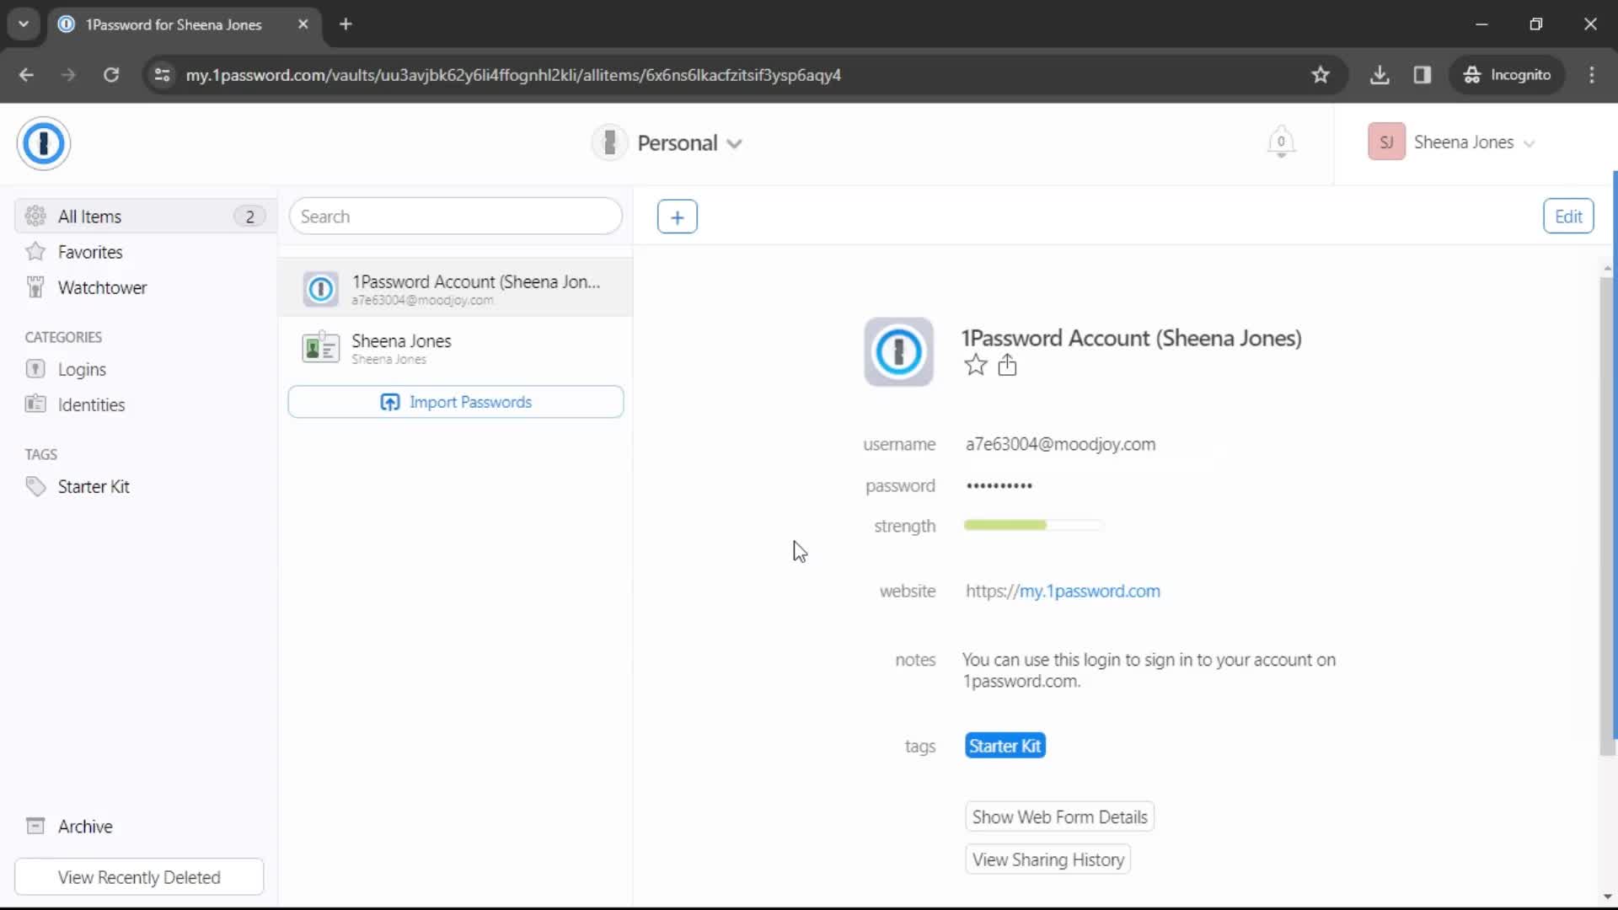Screen dimensions: 1618x910
Task: Toggle the favorite star for this item
Action: (x=974, y=366)
